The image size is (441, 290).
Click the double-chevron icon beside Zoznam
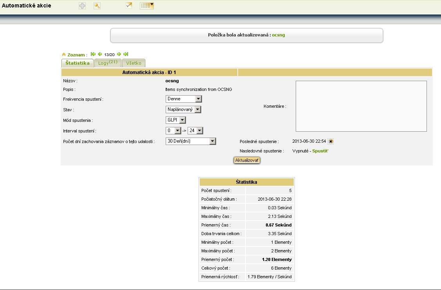coord(64,54)
